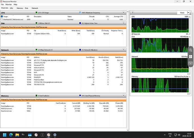Open File Explorer from the taskbar
This screenshot has height=138, width=194.
[x=17, y=135]
